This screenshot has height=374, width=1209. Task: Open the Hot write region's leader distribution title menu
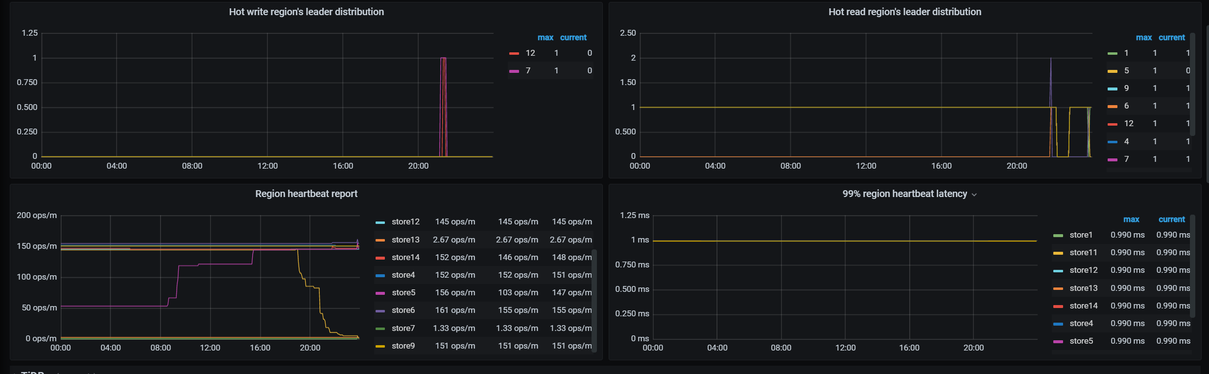(x=306, y=12)
